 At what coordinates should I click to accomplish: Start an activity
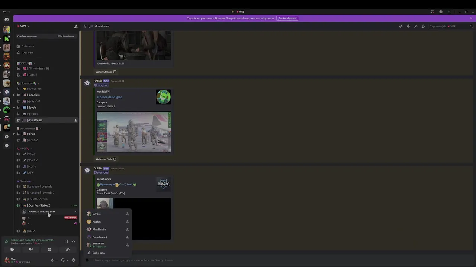(49, 250)
